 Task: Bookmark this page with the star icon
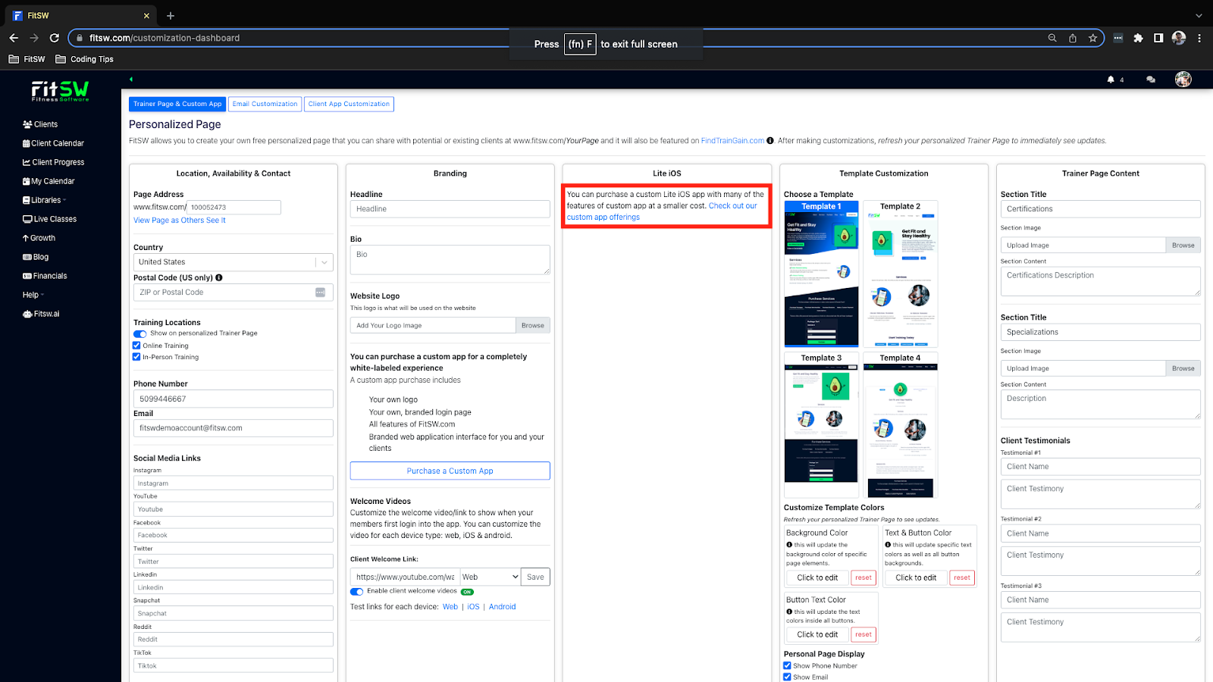click(x=1092, y=38)
